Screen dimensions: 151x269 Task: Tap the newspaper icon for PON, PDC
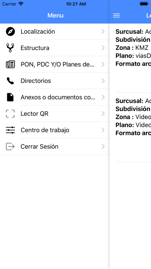tap(10, 64)
